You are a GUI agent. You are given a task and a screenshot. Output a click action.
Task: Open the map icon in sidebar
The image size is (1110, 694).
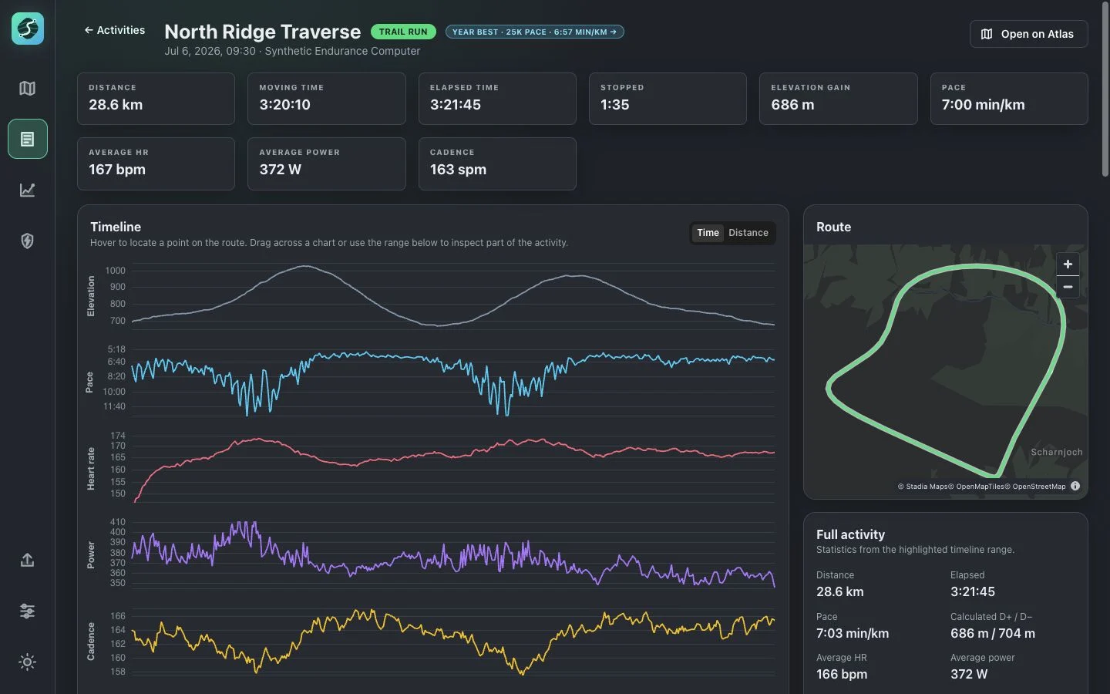pyautogui.click(x=28, y=88)
